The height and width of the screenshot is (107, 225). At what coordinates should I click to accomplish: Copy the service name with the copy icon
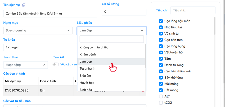[x=24, y=5]
